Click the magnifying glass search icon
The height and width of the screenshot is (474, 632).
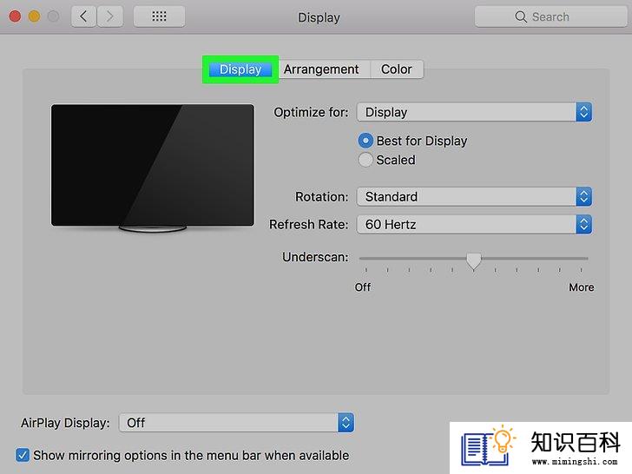click(x=521, y=17)
